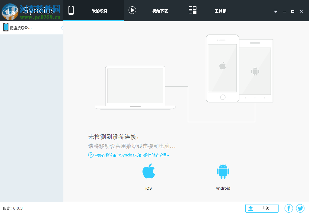Open the 工具箱 tab

coord(221,10)
